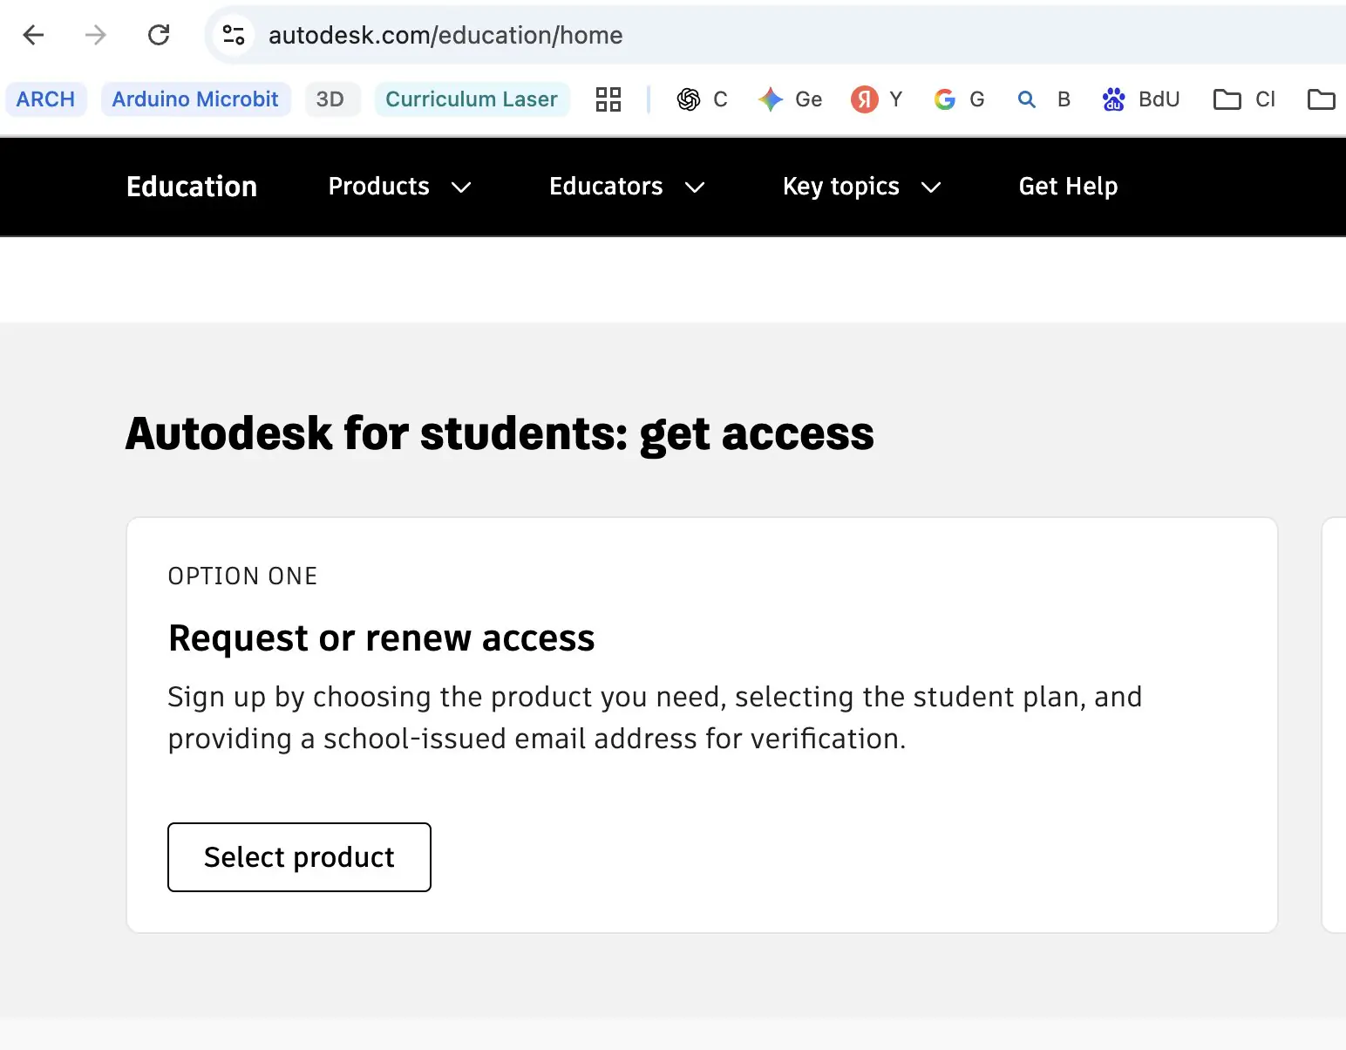Reload the current page
Image resolution: width=1346 pixels, height=1050 pixels.
point(159,35)
